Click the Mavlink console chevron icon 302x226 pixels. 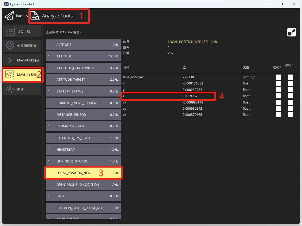(10, 60)
